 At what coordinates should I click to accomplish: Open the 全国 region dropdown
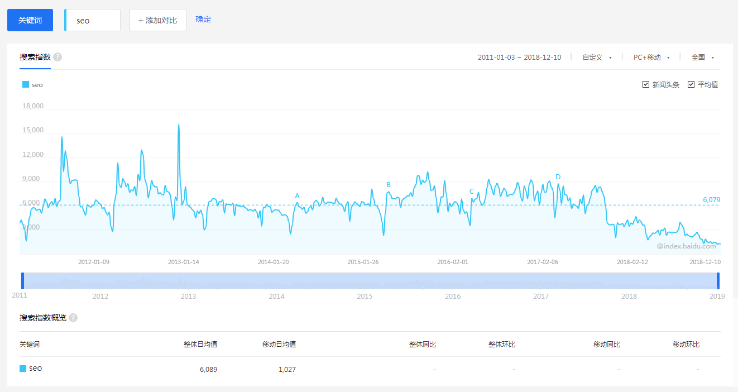(702, 58)
